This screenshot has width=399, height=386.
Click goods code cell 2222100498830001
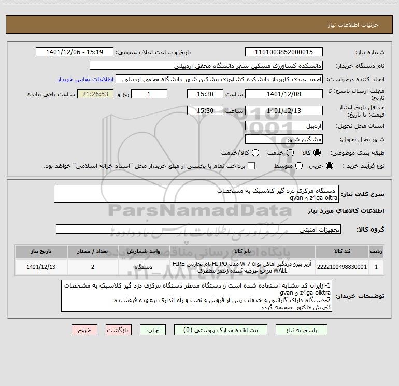click(x=342, y=267)
